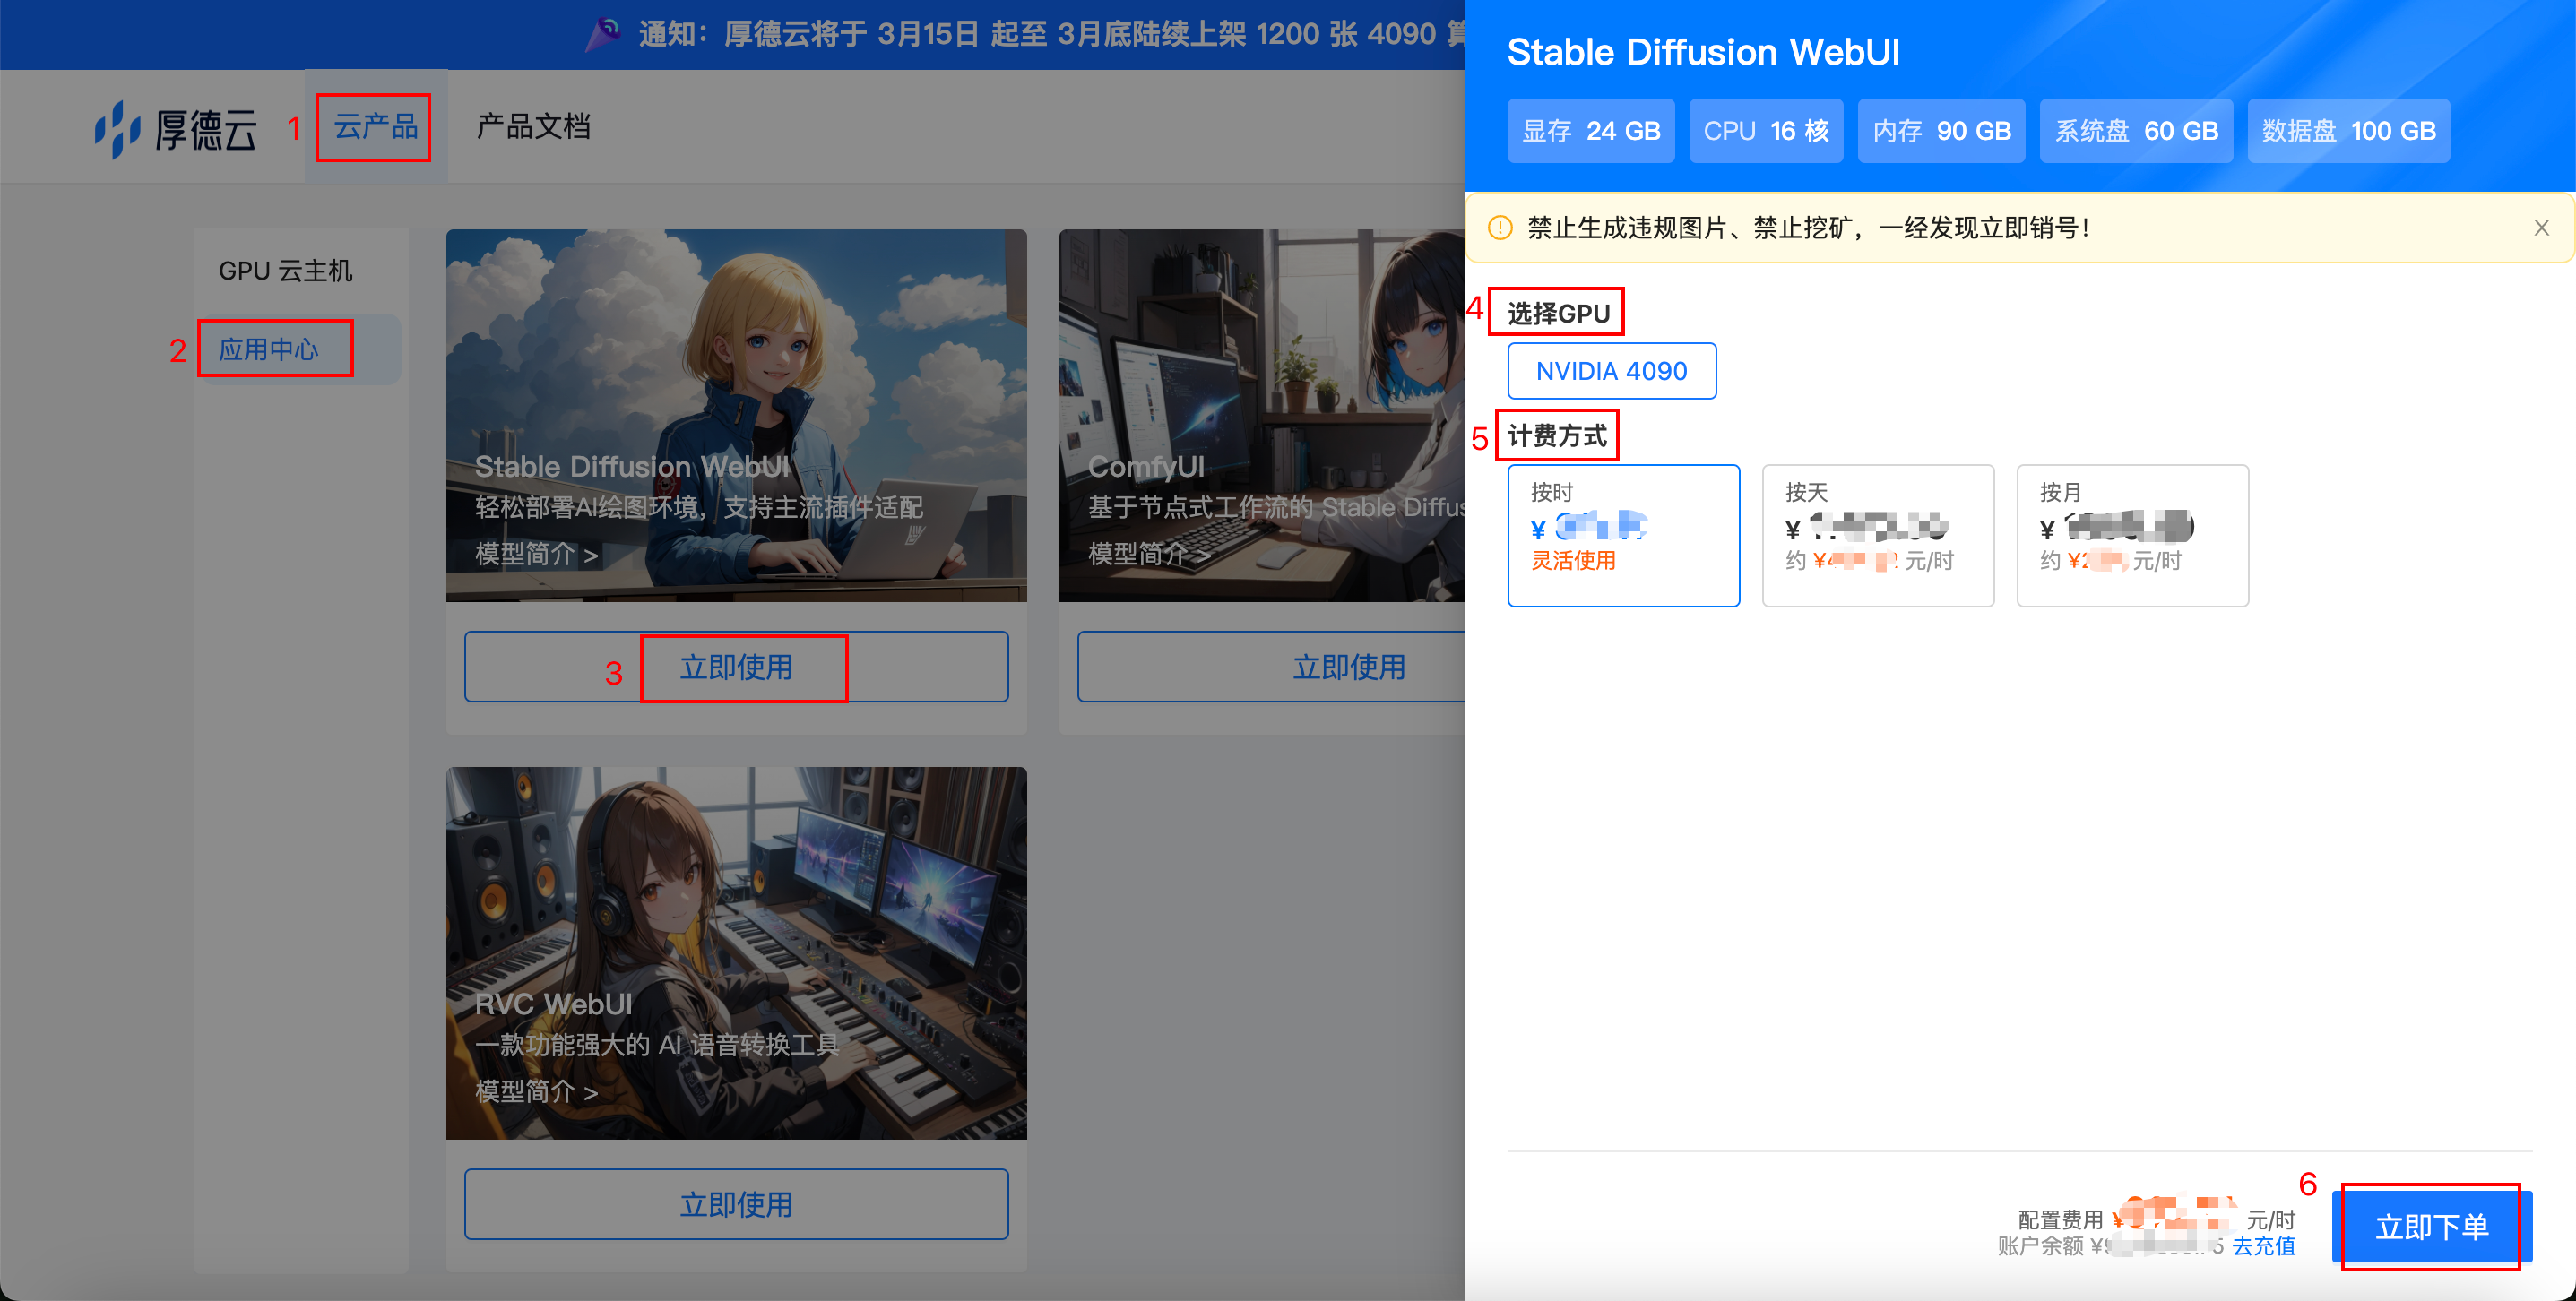This screenshot has width=2576, height=1301.
Task: Open the 产品文档 menu item
Action: click(x=533, y=127)
